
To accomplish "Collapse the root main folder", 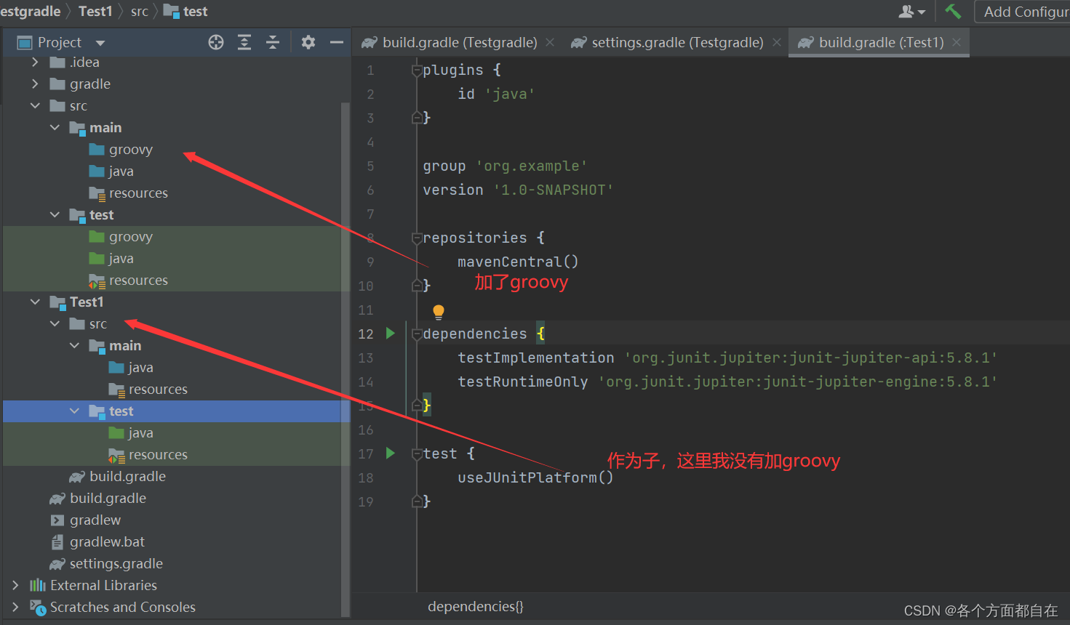I will 55,127.
